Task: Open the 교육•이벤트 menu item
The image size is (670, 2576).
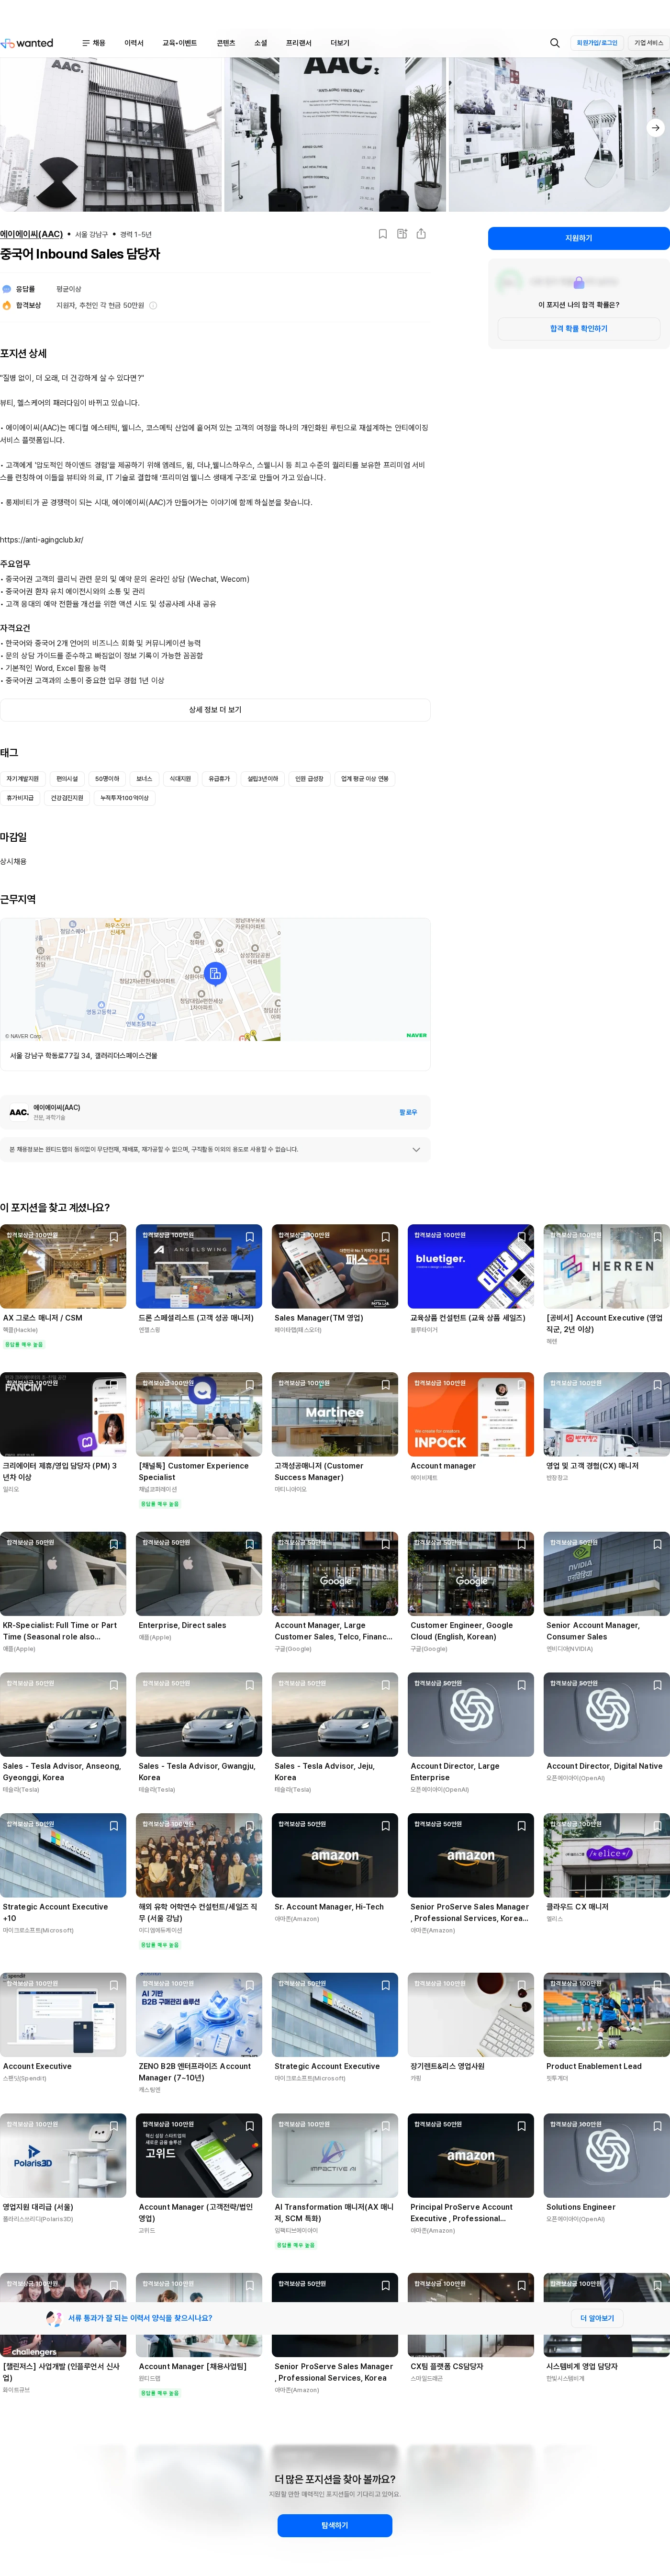Action: [180, 43]
